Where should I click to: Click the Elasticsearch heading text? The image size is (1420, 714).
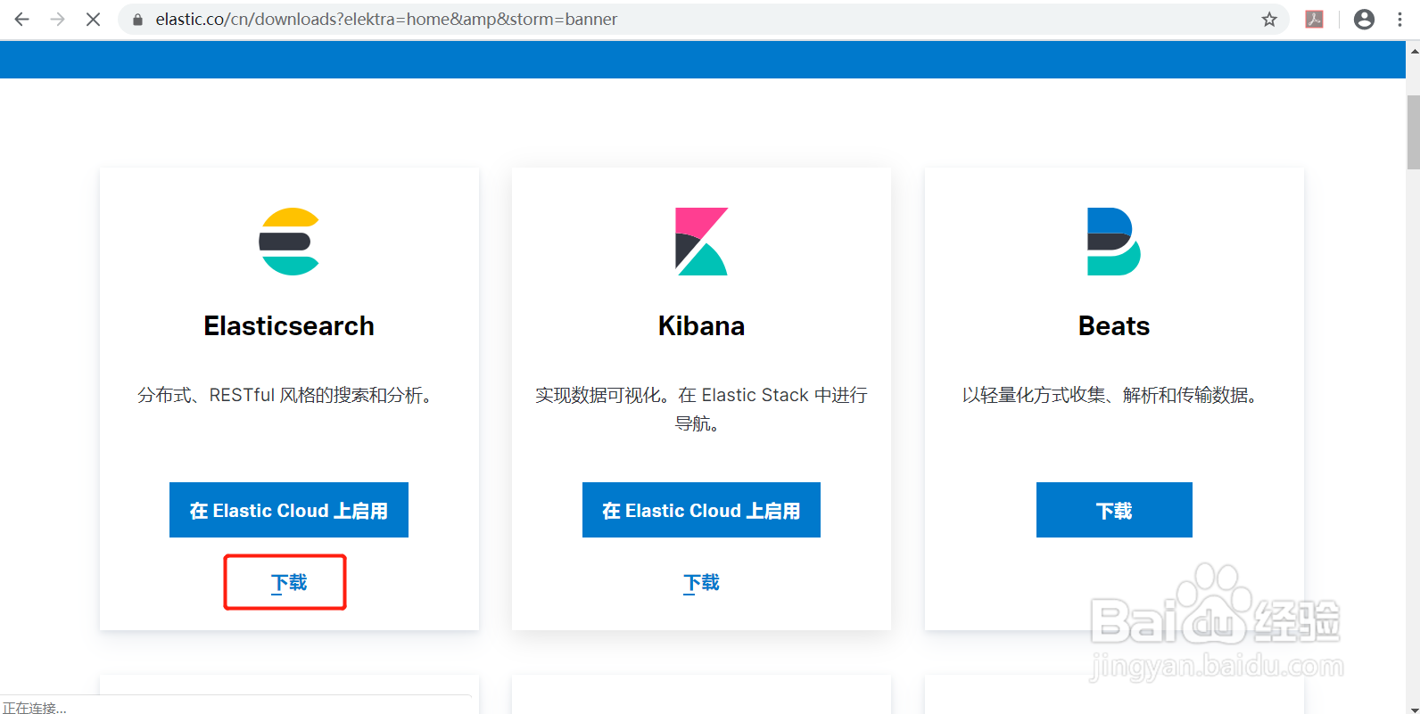[289, 326]
